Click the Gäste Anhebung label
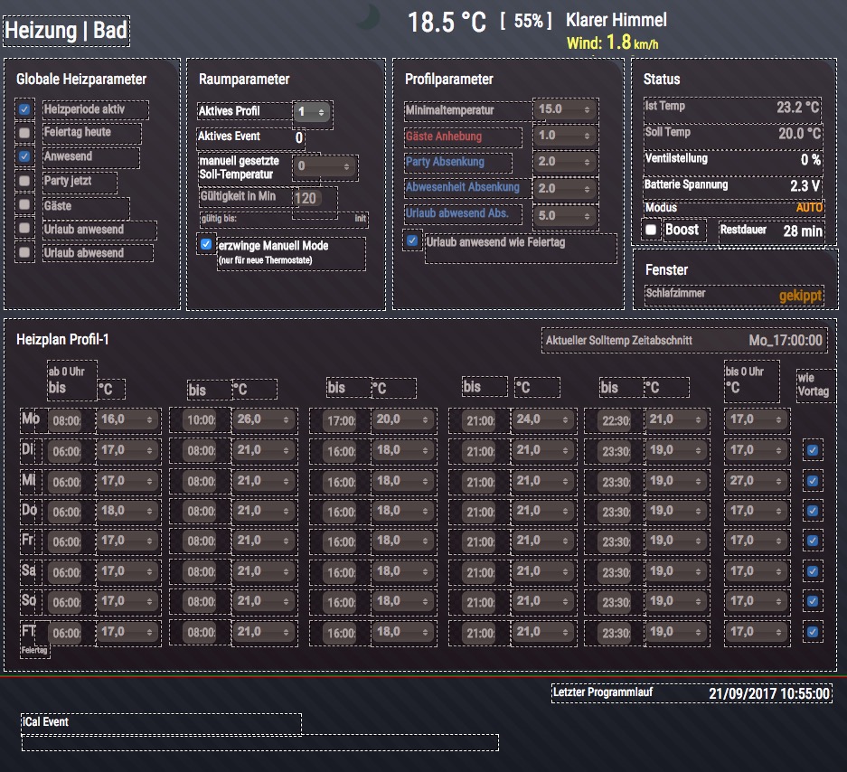Image resolution: width=847 pixels, height=772 pixels. pos(444,137)
